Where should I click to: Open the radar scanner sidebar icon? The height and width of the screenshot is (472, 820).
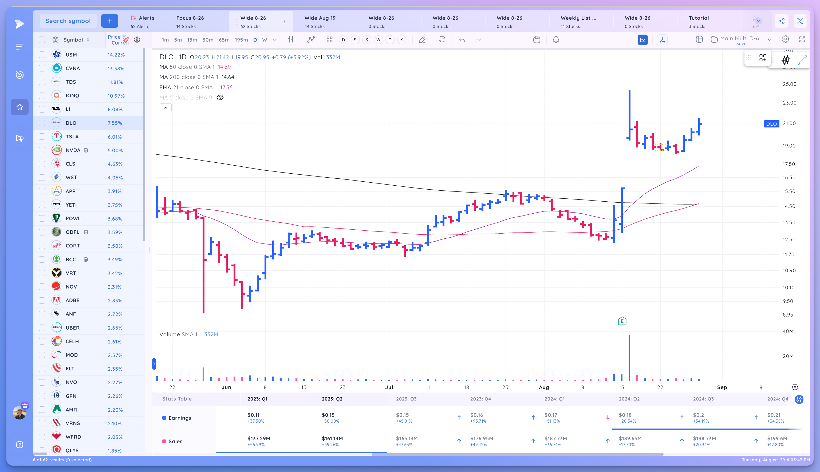pos(19,75)
